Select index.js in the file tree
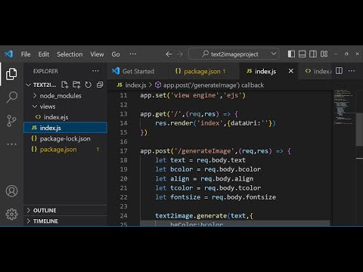This screenshot has width=363, height=272. click(x=66, y=128)
